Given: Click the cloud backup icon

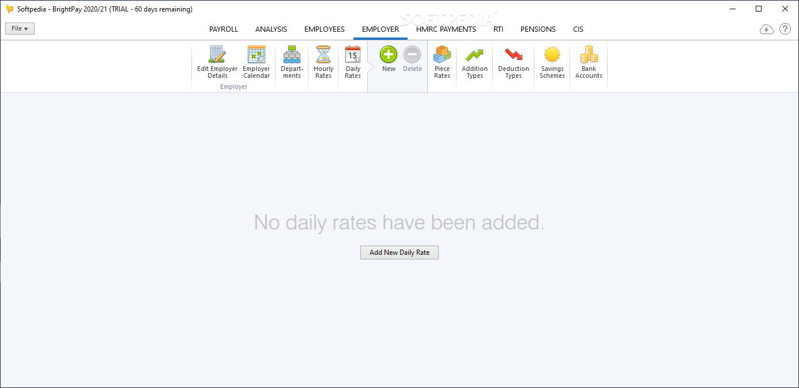Looking at the screenshot, I should (766, 29).
